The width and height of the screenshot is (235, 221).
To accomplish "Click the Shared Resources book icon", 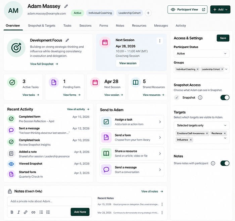I will pyautogui.click(x=136, y=82).
